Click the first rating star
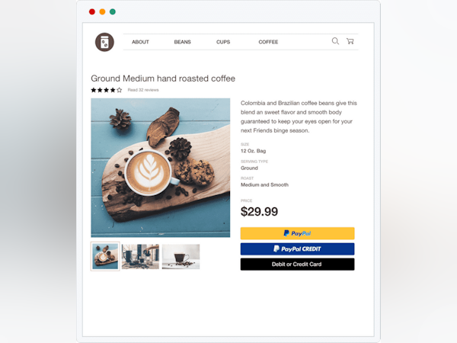Viewport: 457px width, 343px height. 94,90
